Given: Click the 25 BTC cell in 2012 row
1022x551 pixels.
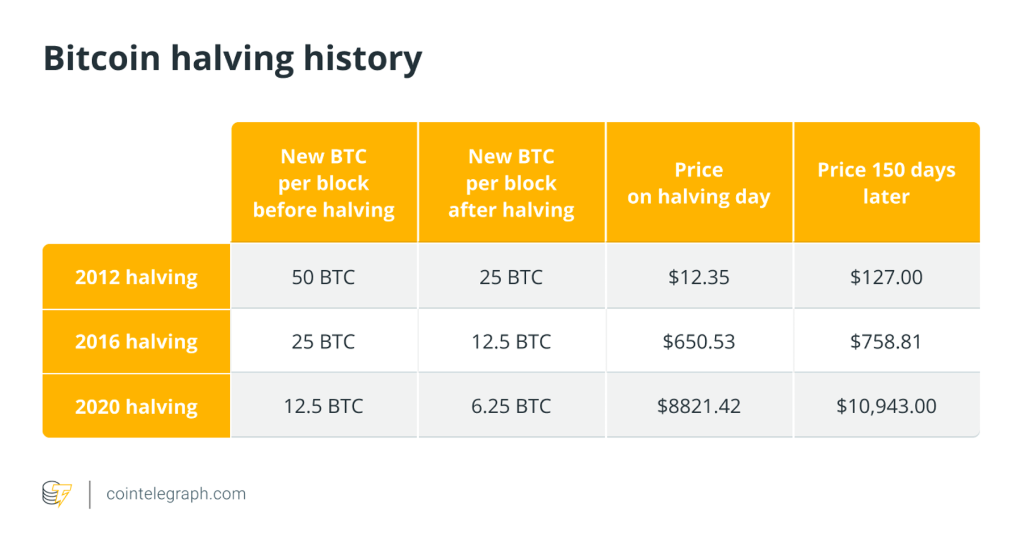Looking at the screenshot, I should [x=511, y=277].
